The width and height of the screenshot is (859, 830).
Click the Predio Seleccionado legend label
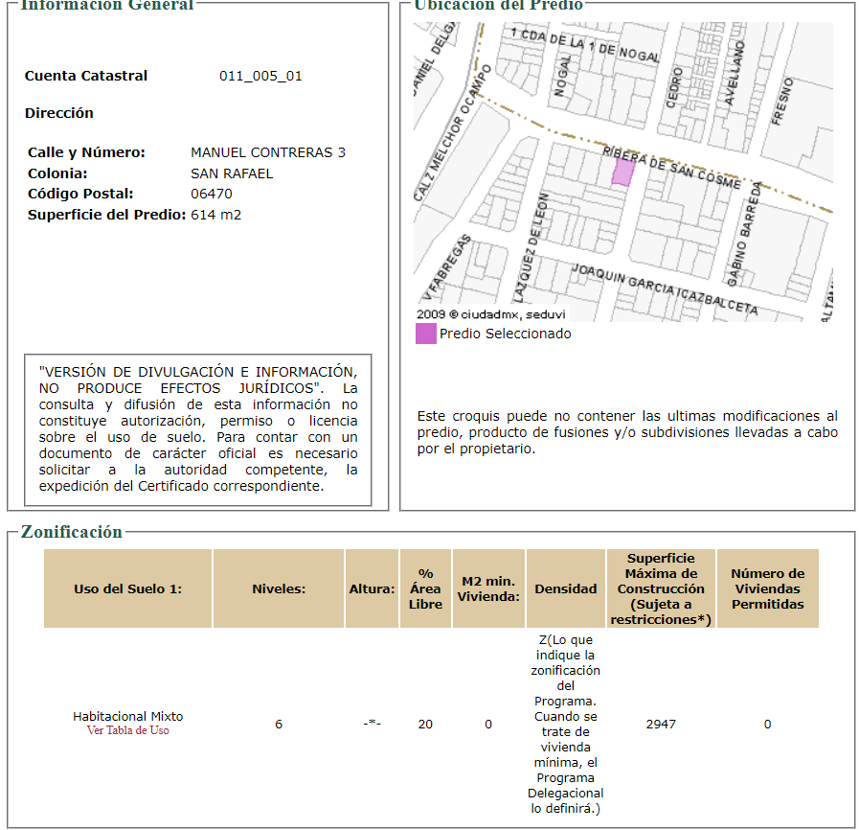coord(505,334)
